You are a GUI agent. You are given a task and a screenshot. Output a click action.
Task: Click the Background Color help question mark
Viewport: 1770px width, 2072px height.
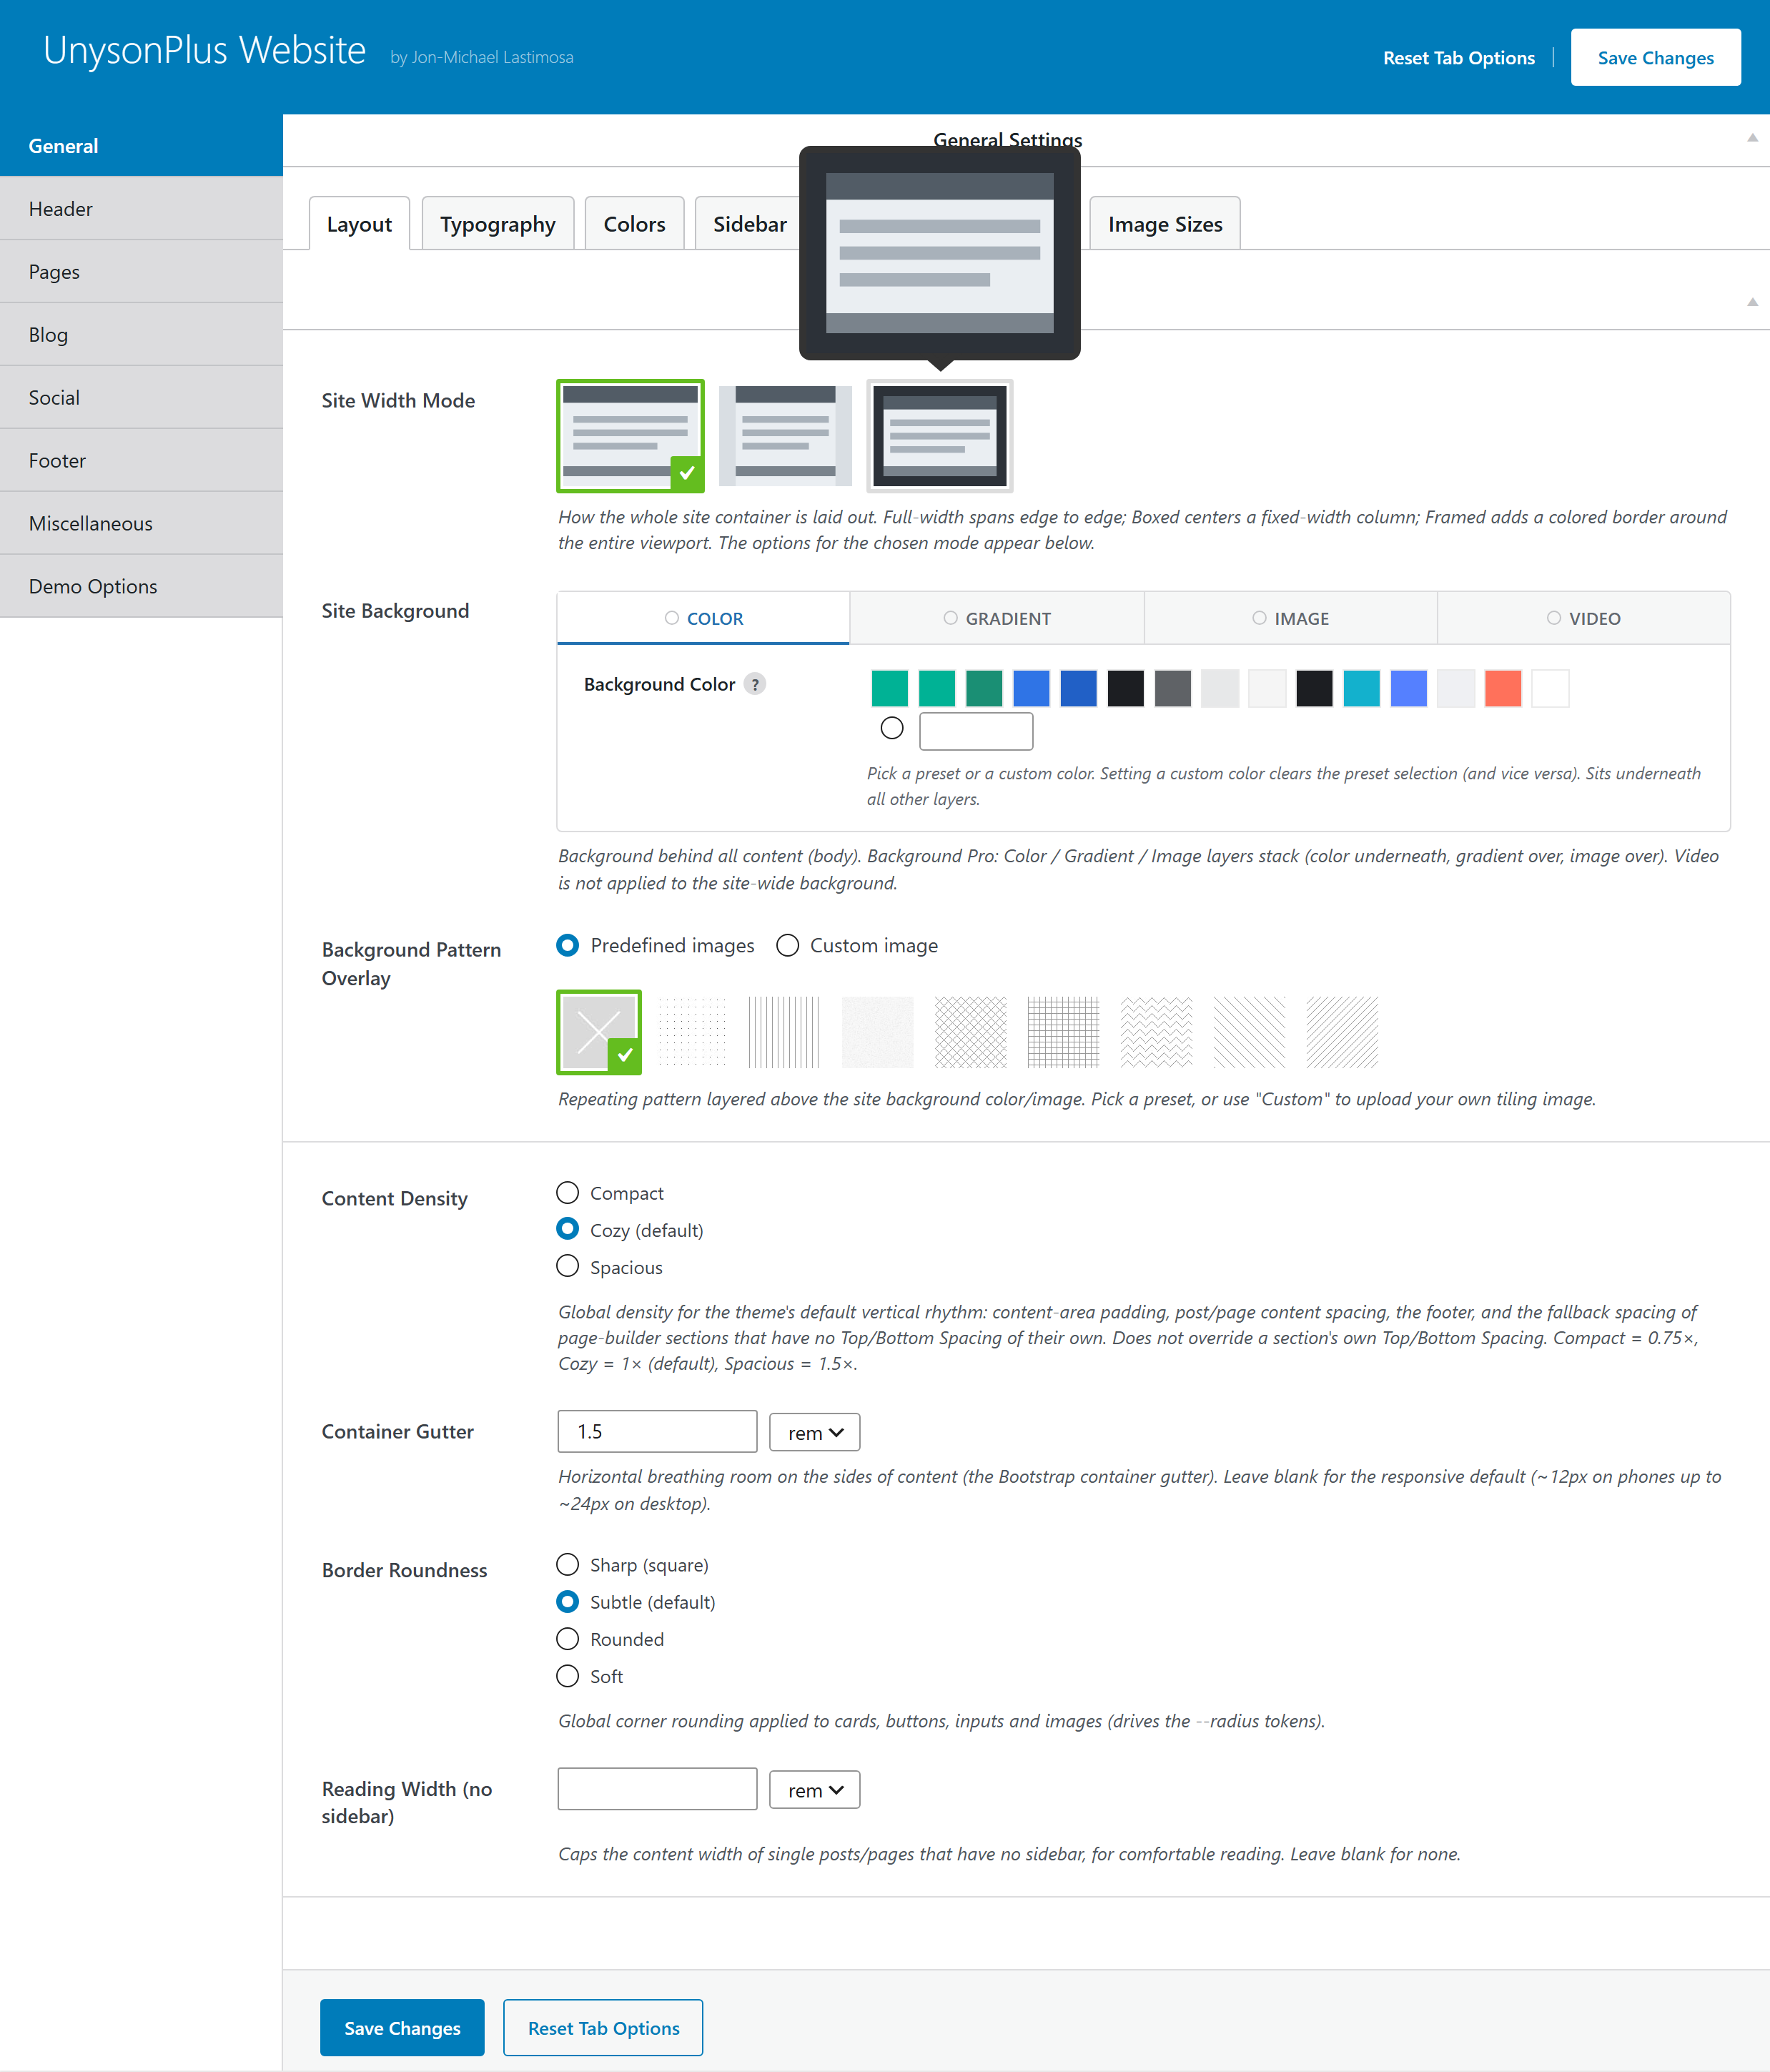756,684
